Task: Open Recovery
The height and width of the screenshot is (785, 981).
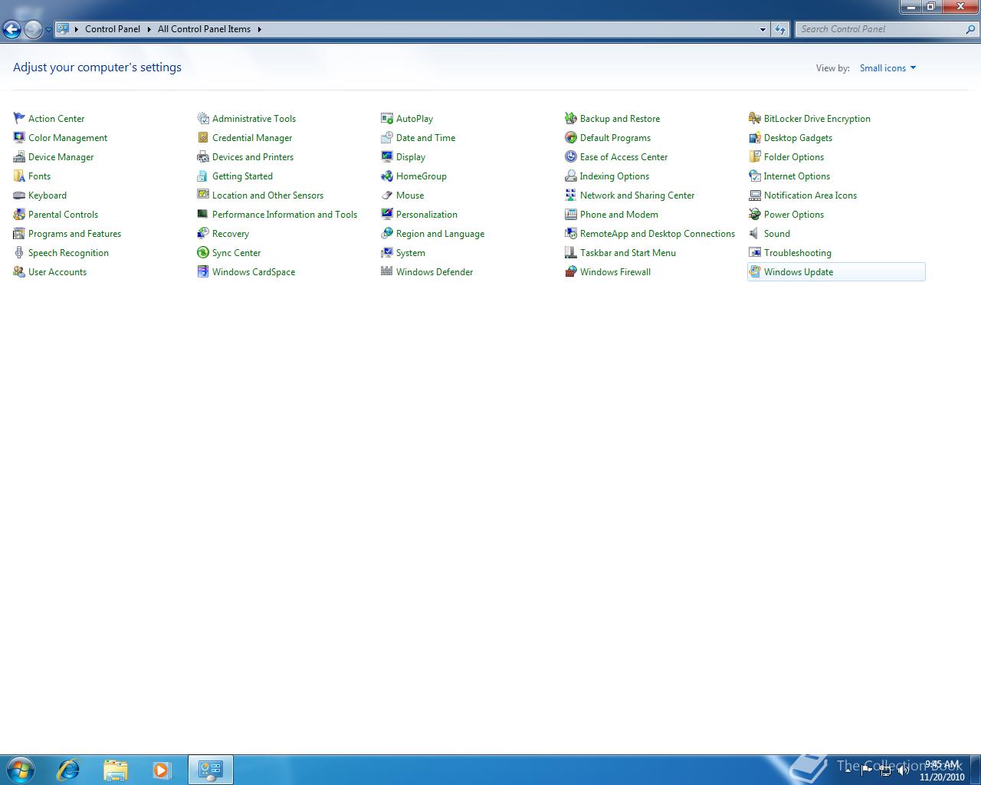Action: (231, 234)
